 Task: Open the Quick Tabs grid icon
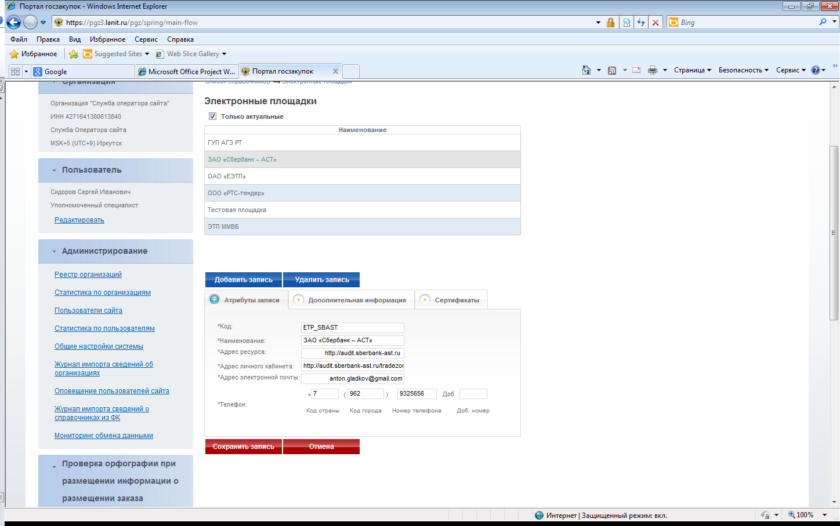tap(15, 71)
